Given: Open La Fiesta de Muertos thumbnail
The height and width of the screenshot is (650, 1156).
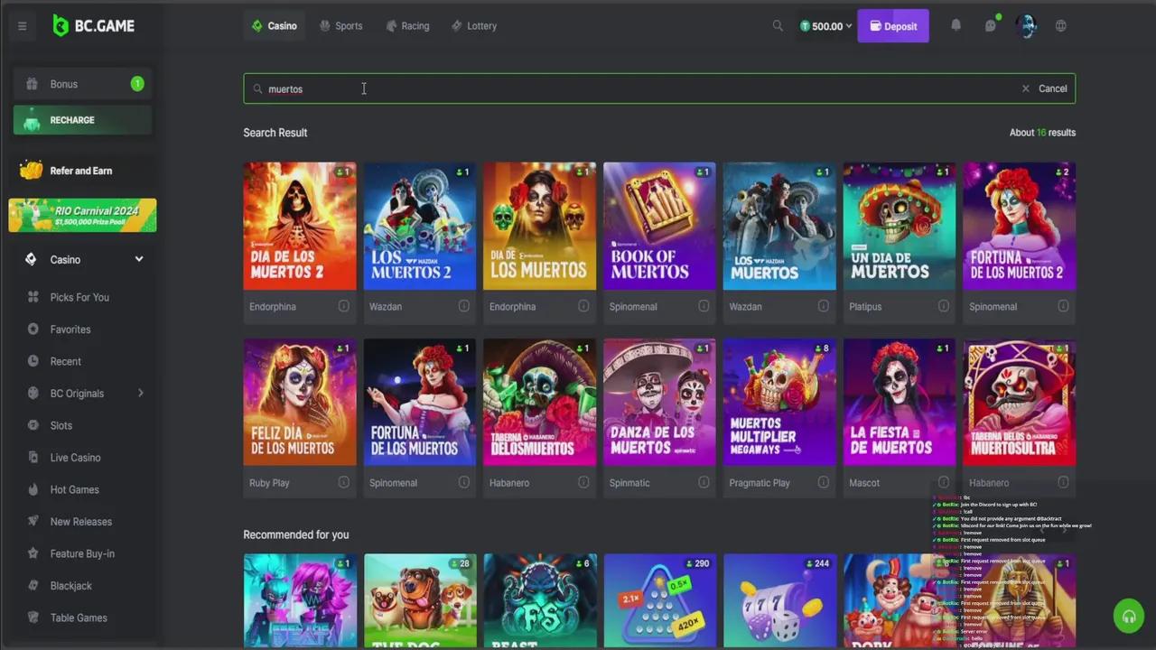Looking at the screenshot, I should click(x=900, y=402).
